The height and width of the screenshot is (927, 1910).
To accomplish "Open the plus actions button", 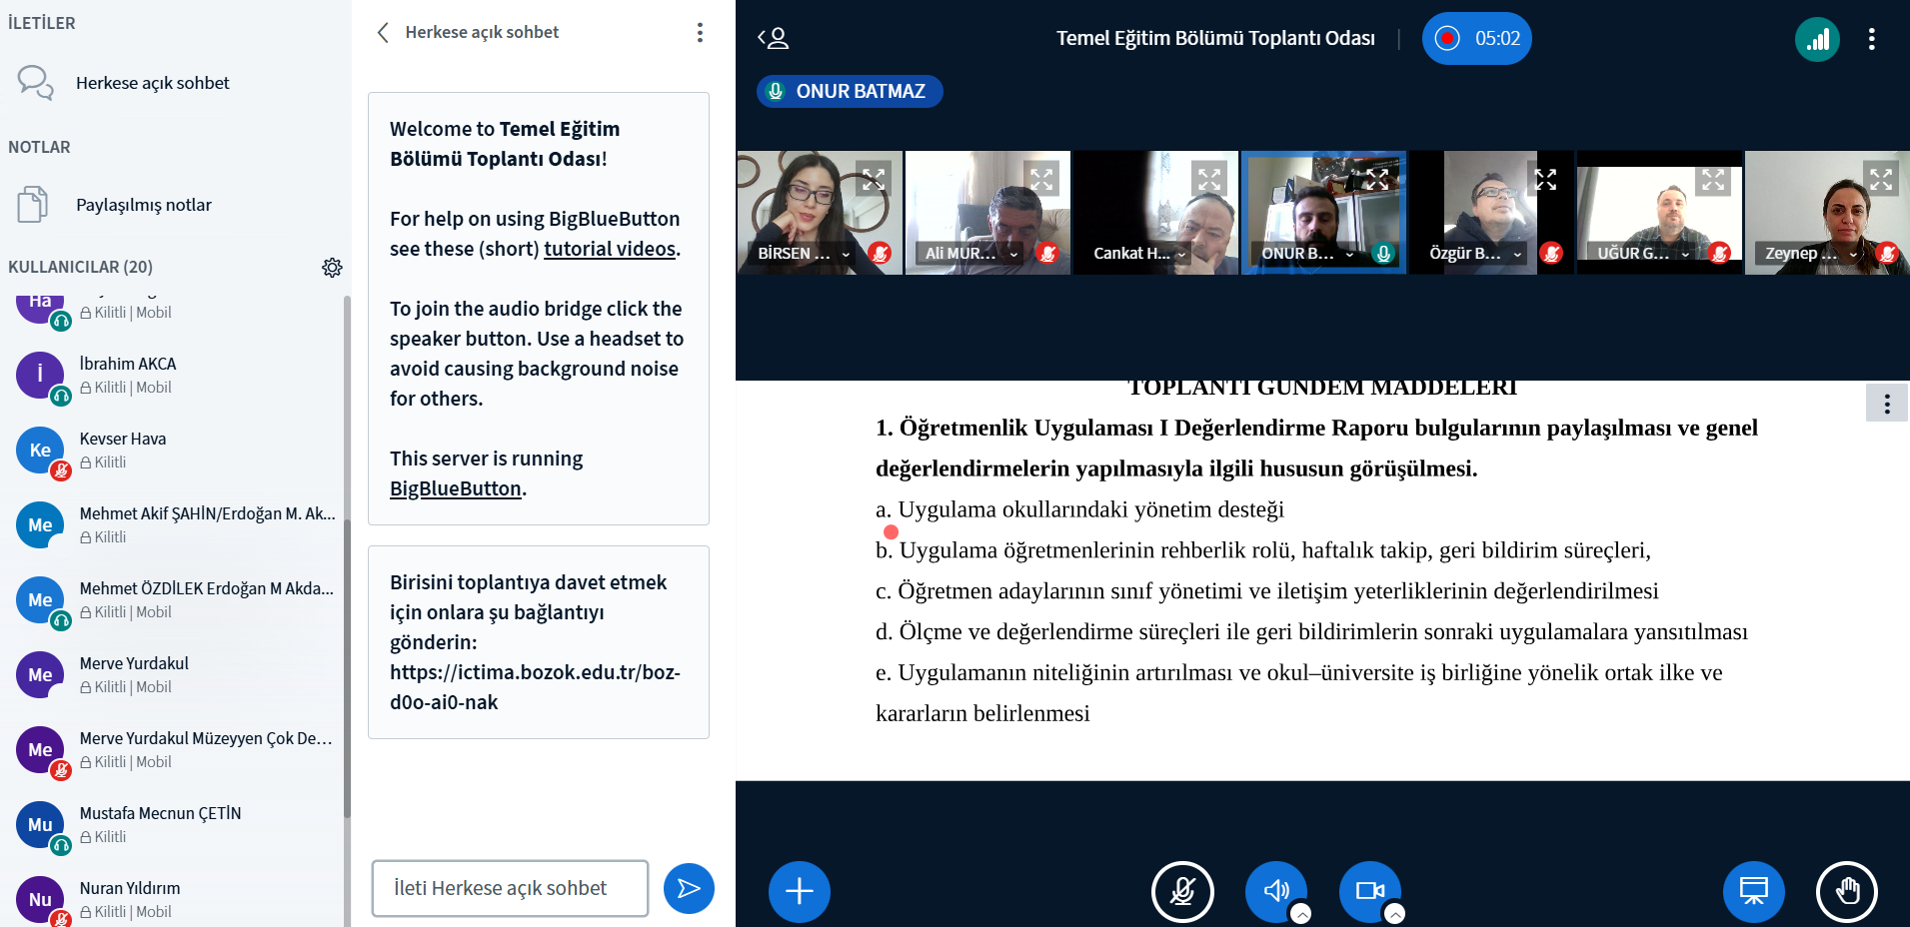I will pos(799,891).
